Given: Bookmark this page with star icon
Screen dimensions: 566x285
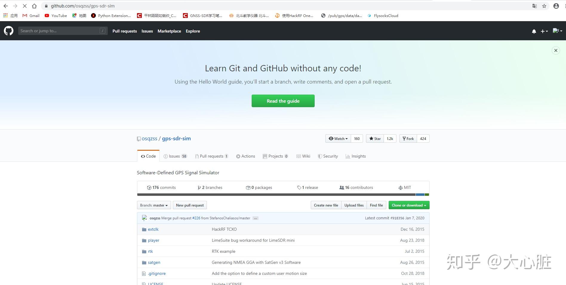Looking at the screenshot, I should (x=544, y=6).
